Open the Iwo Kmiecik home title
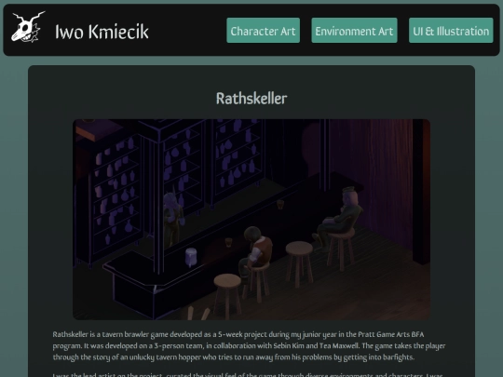The image size is (503, 377). click(x=102, y=32)
